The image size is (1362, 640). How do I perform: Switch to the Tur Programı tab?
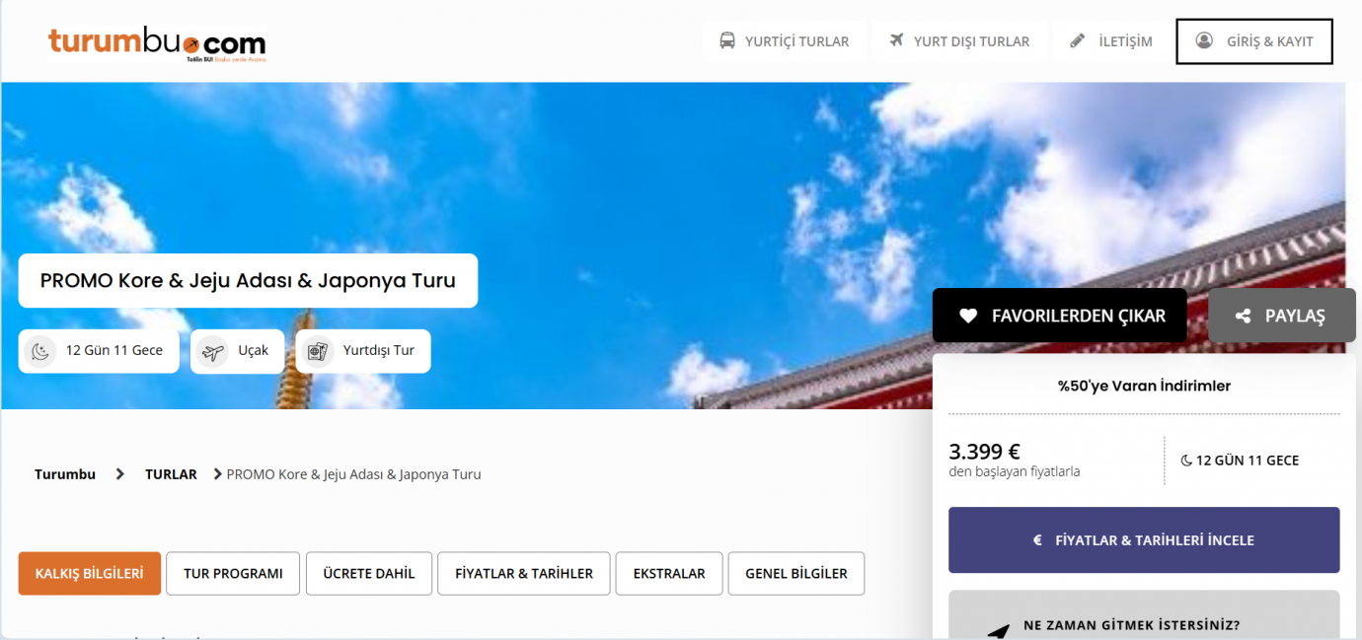pos(233,574)
